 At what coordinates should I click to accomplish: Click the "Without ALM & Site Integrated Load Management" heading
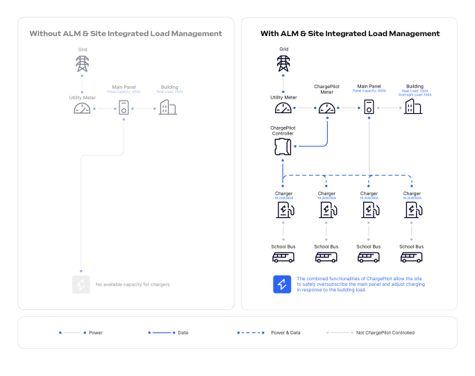[x=126, y=33]
